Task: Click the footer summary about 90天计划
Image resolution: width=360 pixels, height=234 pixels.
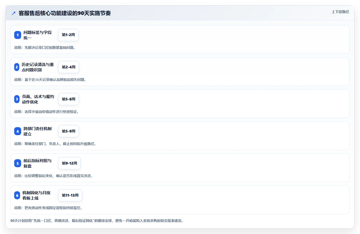Action: [97, 221]
